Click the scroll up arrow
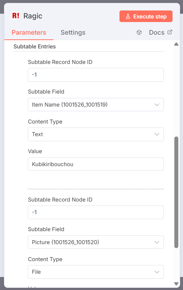This screenshot has height=290, width=183. click(177, 44)
